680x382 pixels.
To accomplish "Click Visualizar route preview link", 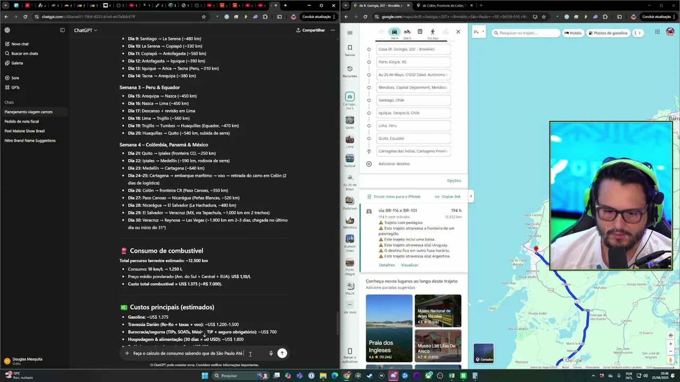I will [x=410, y=265].
